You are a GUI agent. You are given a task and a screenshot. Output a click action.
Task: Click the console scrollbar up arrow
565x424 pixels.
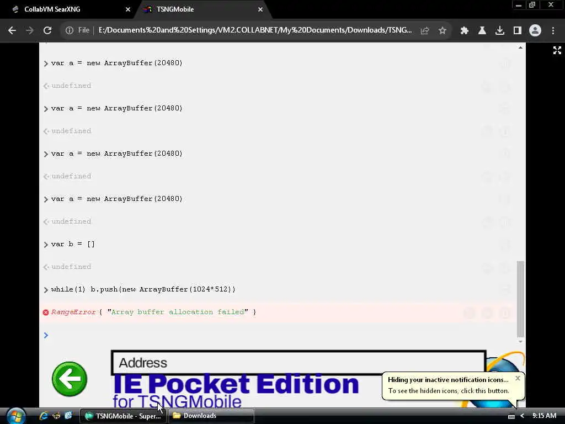520,47
